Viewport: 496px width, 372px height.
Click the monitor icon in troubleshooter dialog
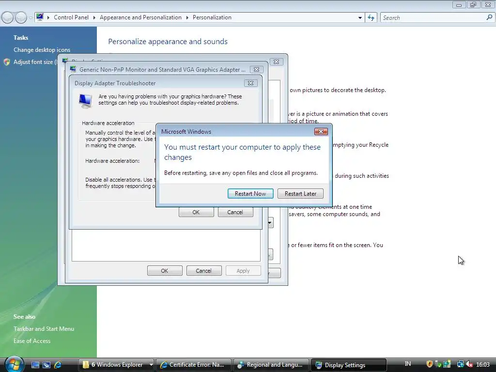point(85,101)
